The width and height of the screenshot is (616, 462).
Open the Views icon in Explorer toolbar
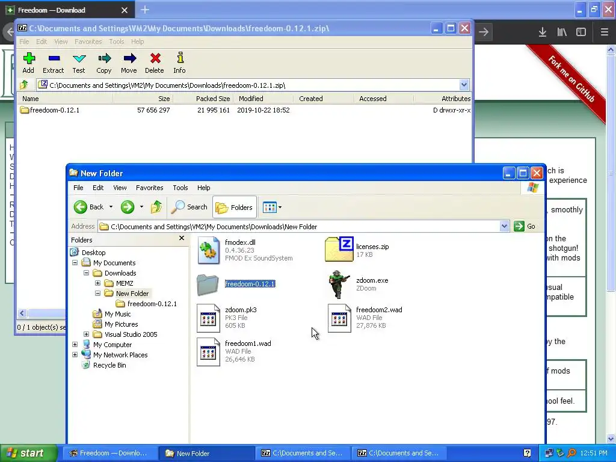click(270, 207)
